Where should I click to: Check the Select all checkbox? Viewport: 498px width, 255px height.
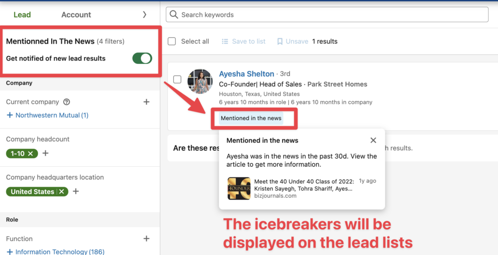pos(172,42)
